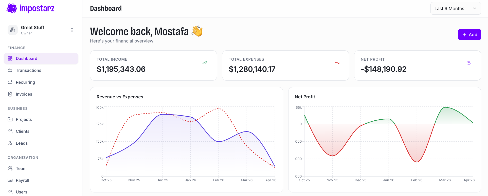488x196 pixels.
Task: Click the chevron arrow in the date range selector
Action: tap(475, 9)
